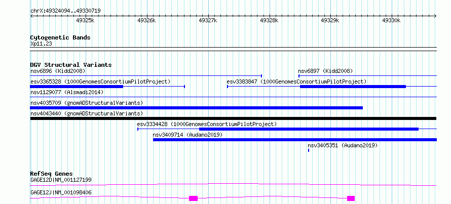Click the blue bar of nsv3409714
The width and height of the screenshot is (451, 204).
[295, 140]
